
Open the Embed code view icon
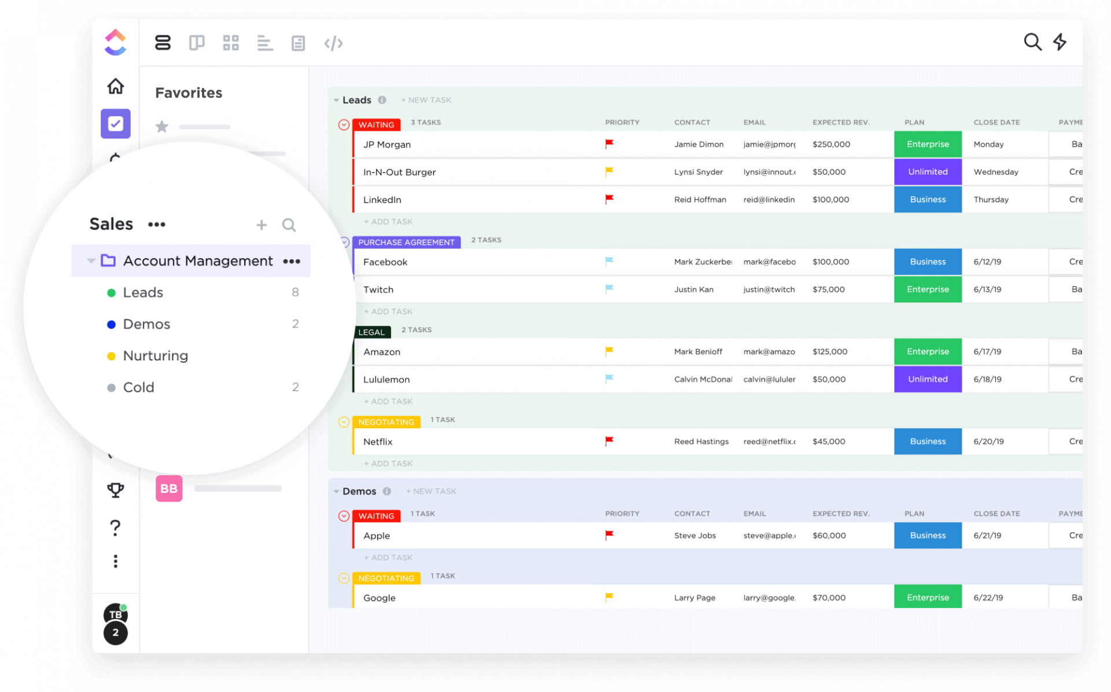point(333,43)
